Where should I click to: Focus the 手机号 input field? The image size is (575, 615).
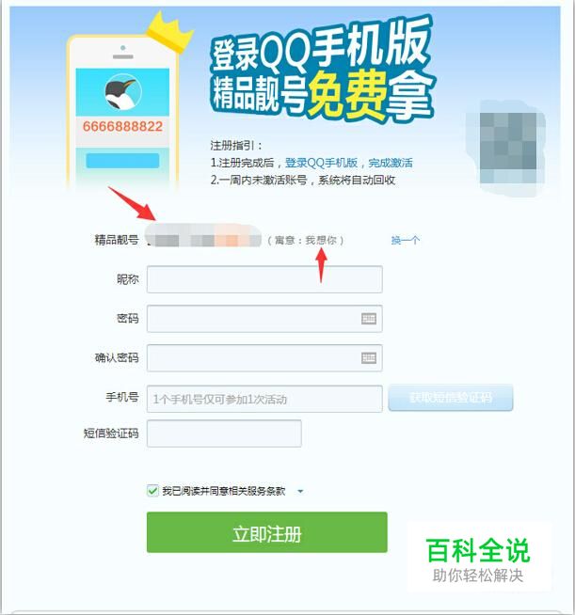[x=264, y=399]
